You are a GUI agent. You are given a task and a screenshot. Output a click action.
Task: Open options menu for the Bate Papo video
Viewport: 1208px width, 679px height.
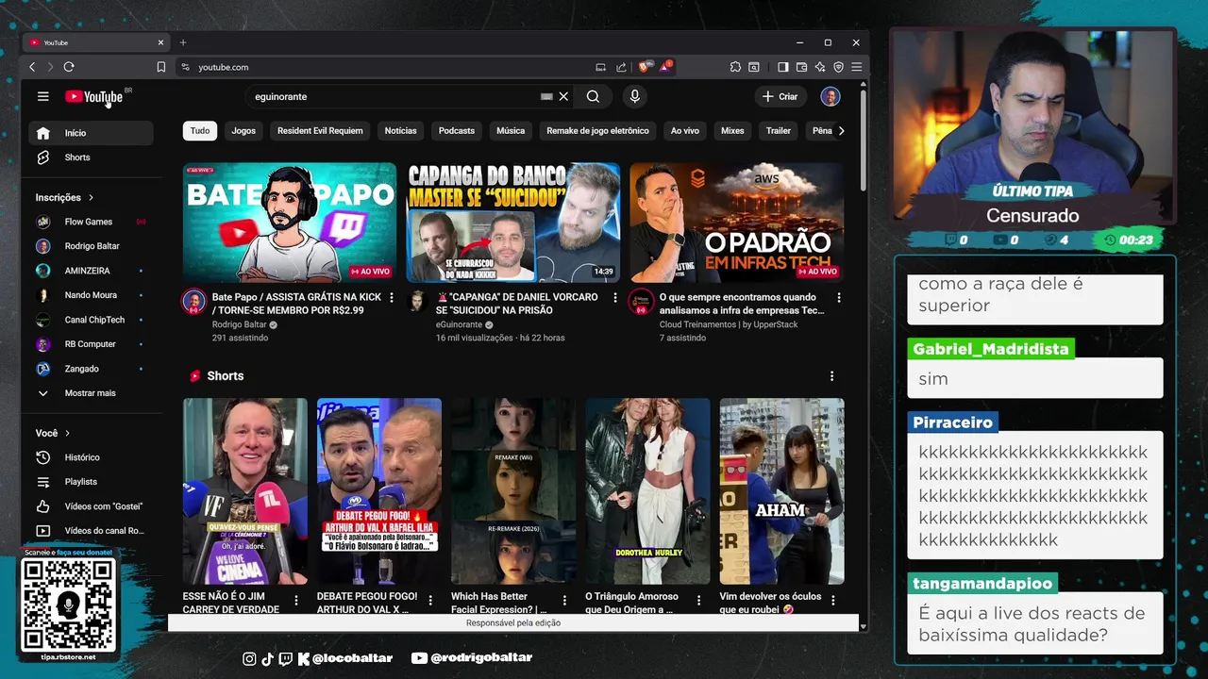392,298
